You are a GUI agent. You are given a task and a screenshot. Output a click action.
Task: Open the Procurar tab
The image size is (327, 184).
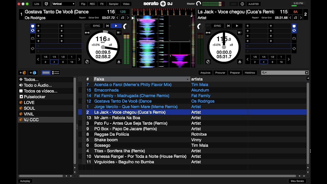pyautogui.click(x=220, y=73)
